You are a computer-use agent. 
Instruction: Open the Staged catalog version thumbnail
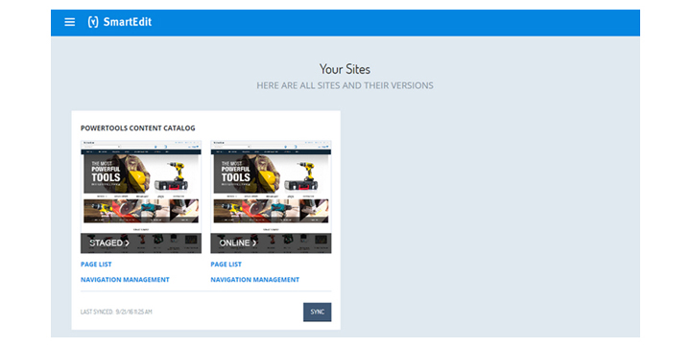coord(141,197)
